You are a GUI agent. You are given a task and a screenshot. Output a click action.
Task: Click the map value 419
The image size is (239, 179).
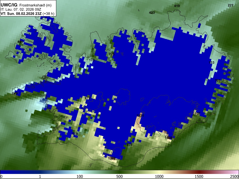(177, 6)
